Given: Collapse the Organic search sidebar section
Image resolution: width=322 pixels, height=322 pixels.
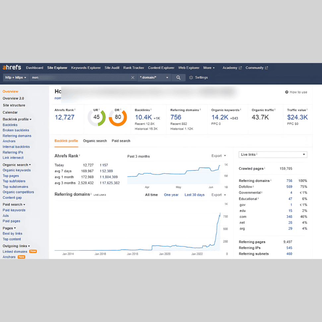Looking at the screenshot, I should (17, 165).
